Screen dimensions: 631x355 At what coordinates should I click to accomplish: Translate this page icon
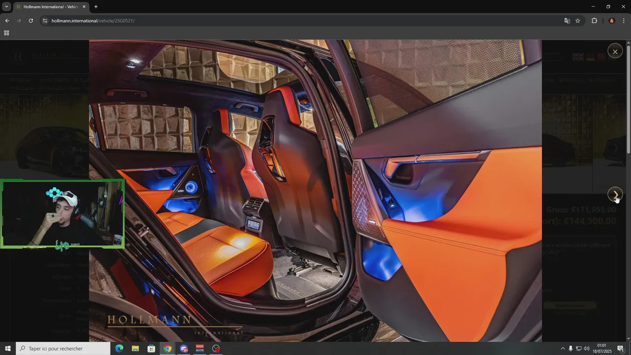(567, 21)
